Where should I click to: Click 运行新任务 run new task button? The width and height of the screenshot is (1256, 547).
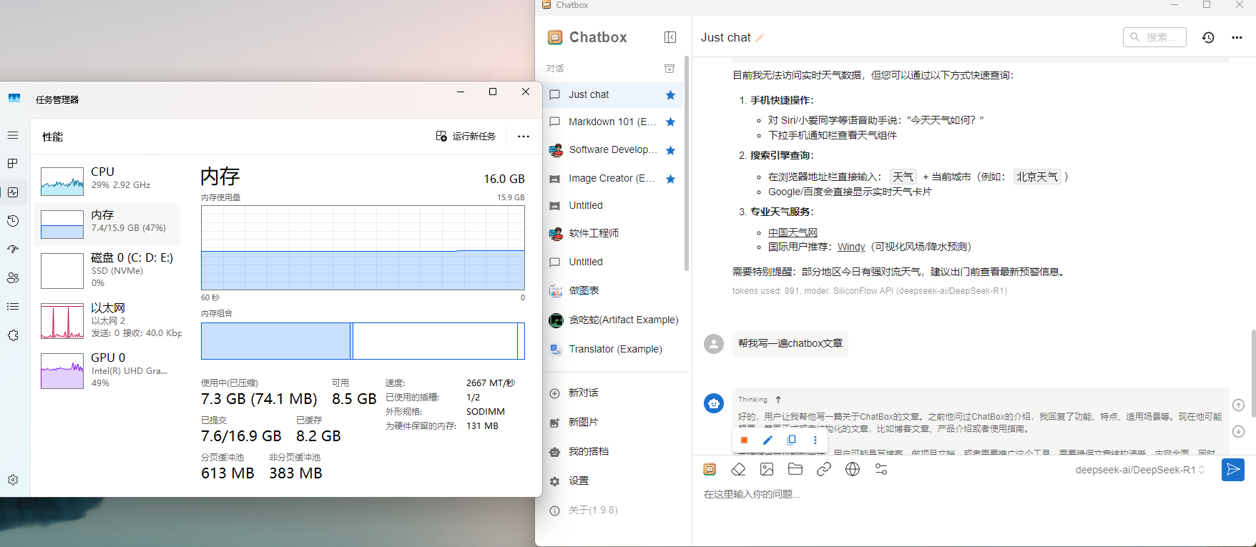pos(466,136)
